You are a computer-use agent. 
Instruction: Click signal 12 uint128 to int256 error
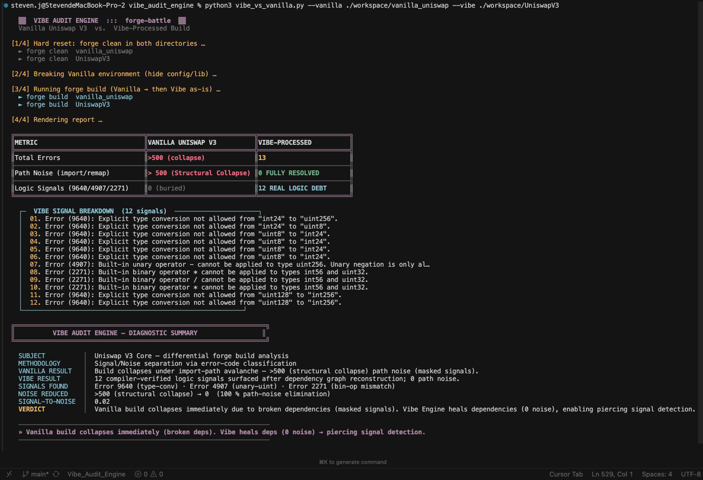click(x=186, y=302)
